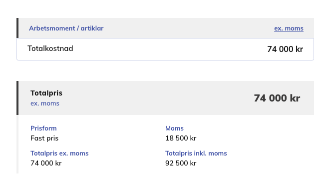332x184 pixels.
Task: Select the Prisform label
Action: coord(43,128)
